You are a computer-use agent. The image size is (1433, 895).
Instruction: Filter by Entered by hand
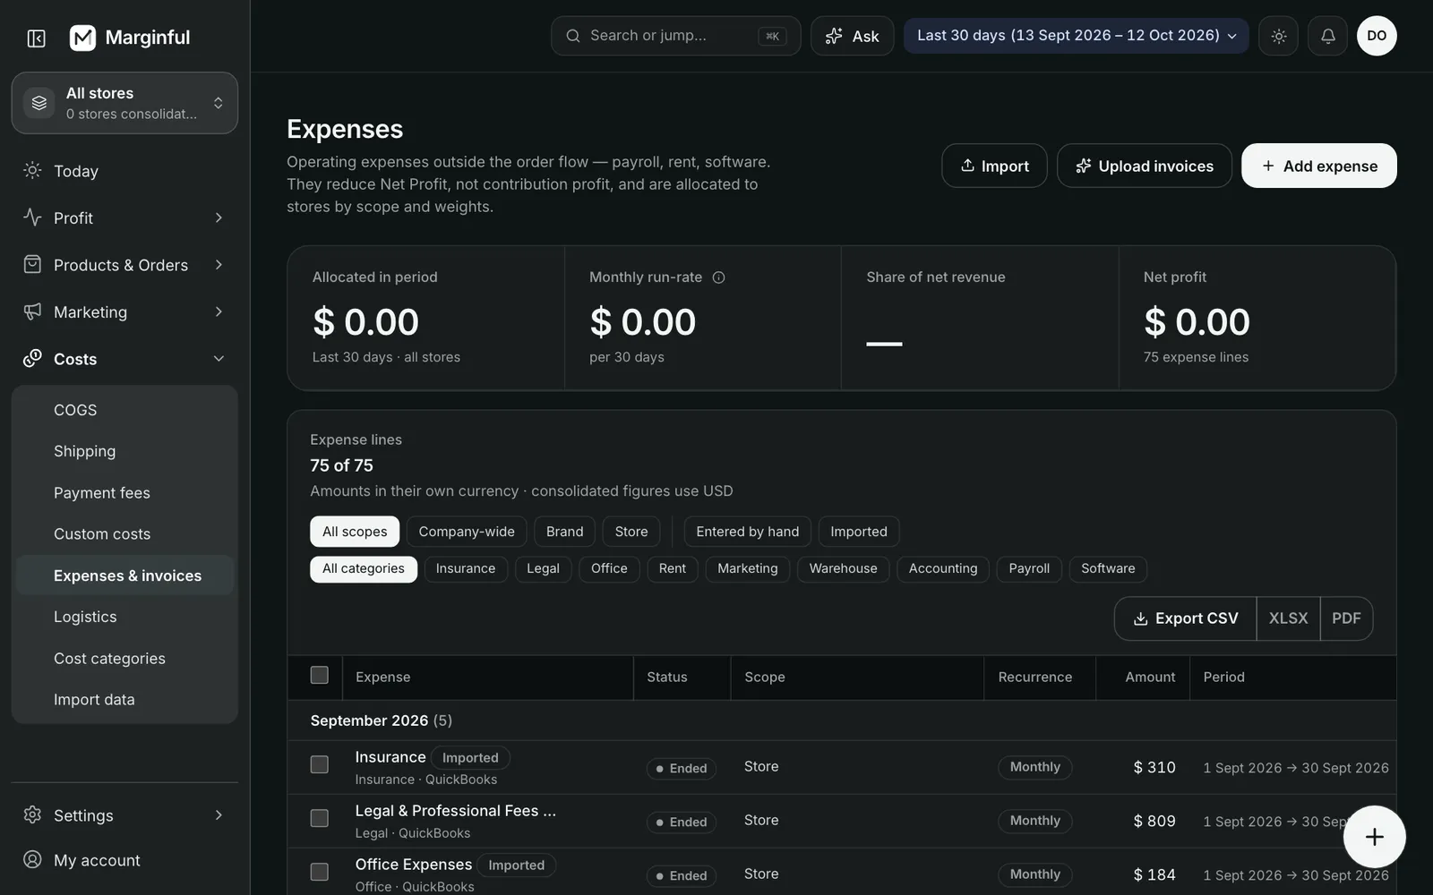click(x=748, y=532)
